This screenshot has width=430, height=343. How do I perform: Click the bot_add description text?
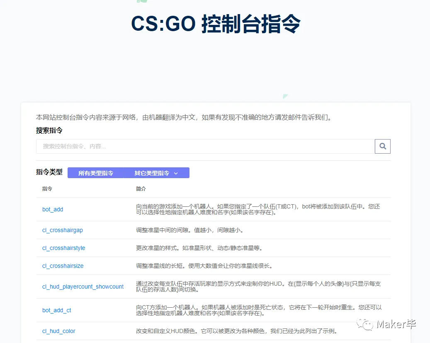click(258, 209)
